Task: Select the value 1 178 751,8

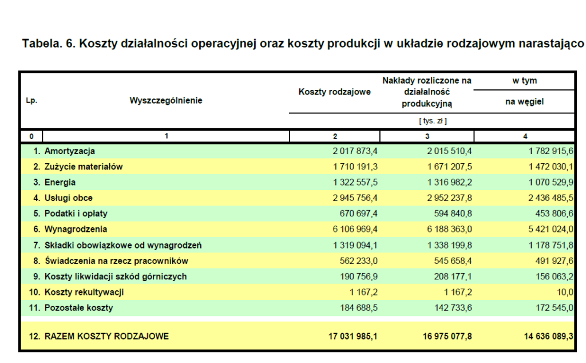Action: (551, 245)
